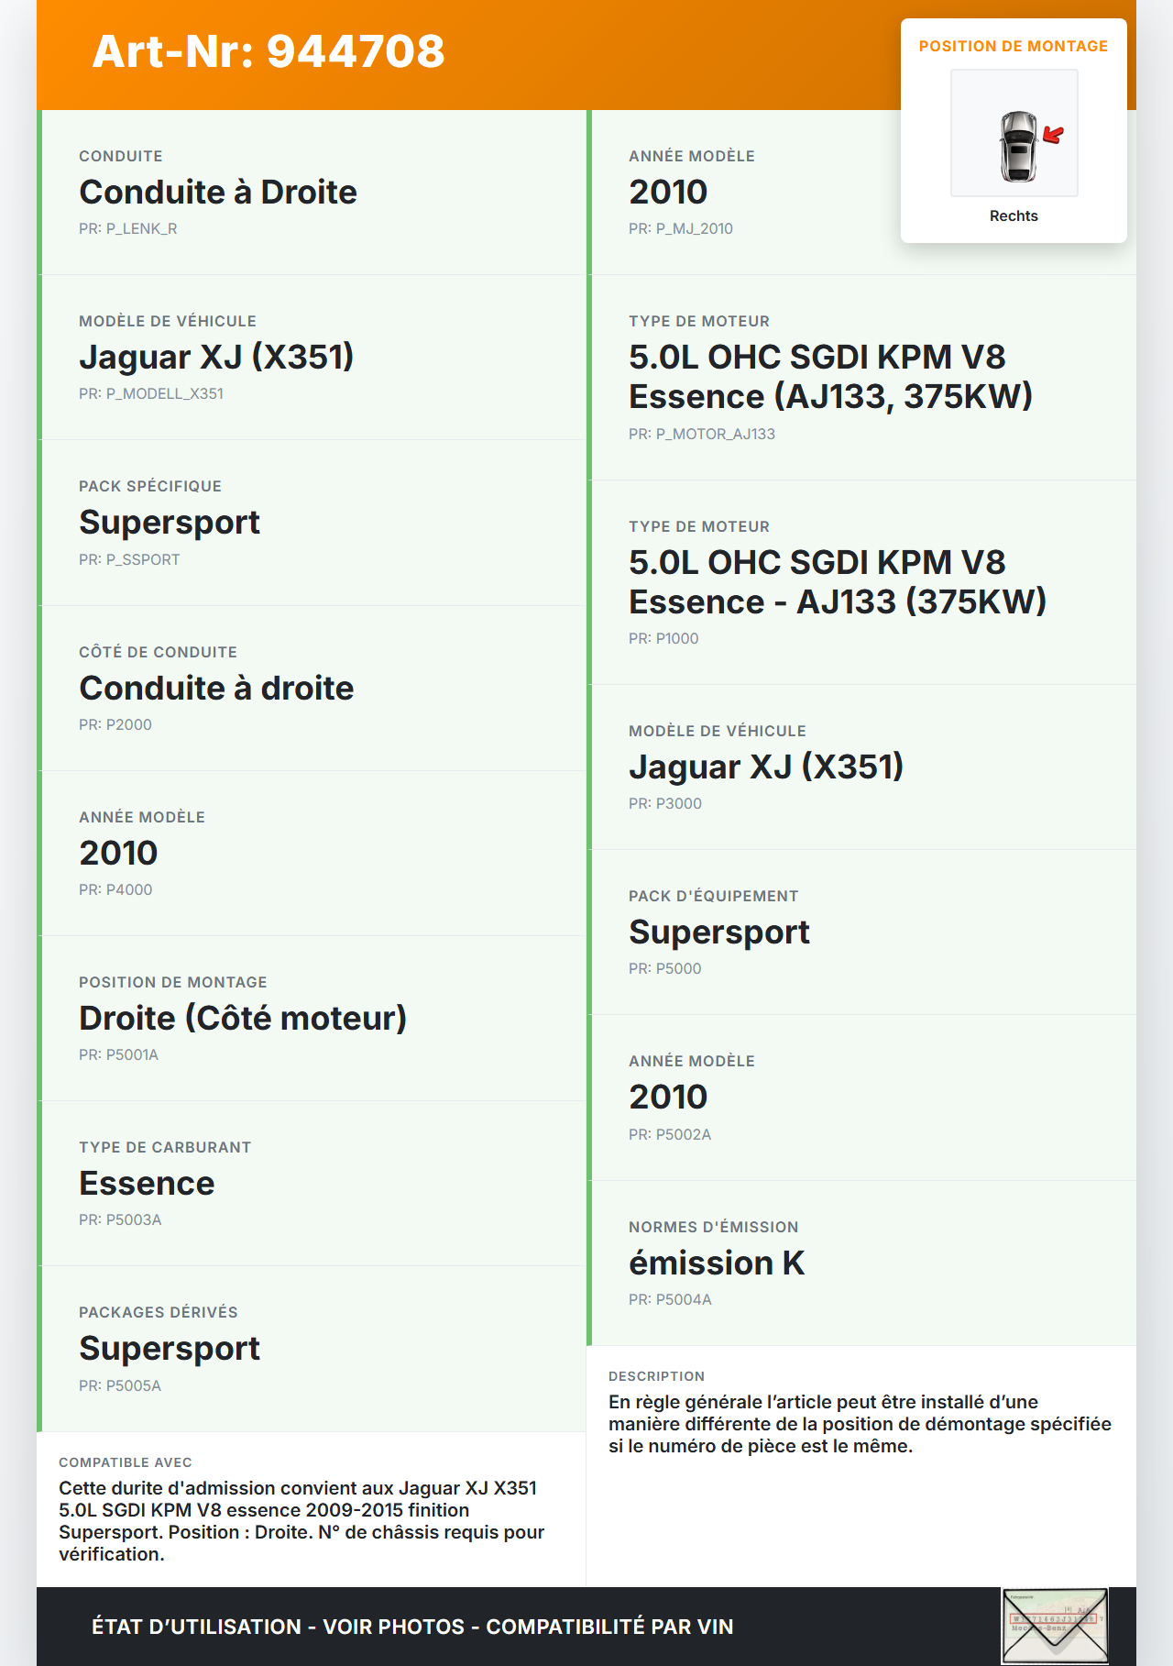Click the PR: P_LENK_R code
The image size is (1173, 1666).
click(128, 229)
